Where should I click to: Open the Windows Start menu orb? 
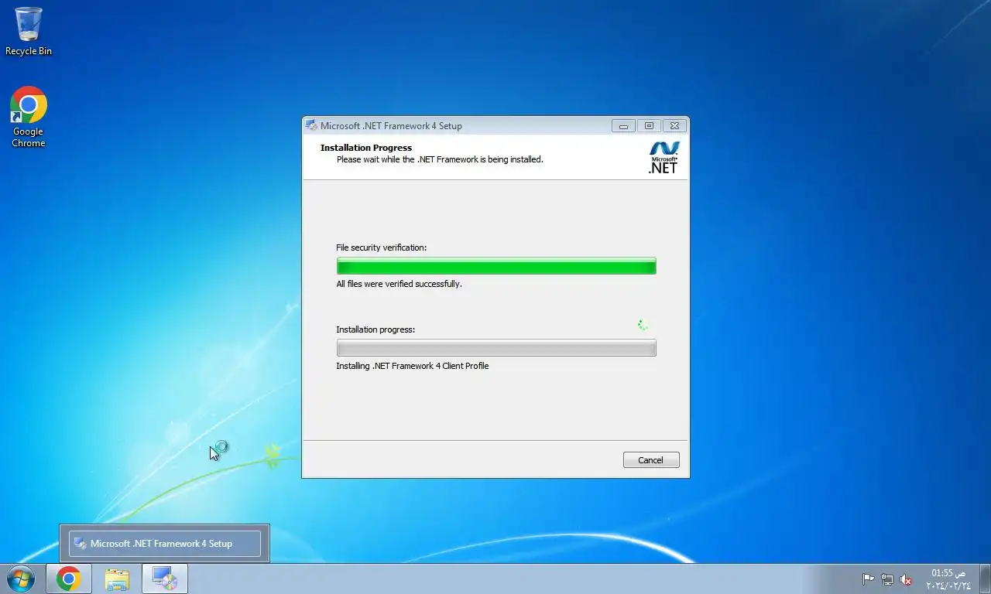(20, 579)
